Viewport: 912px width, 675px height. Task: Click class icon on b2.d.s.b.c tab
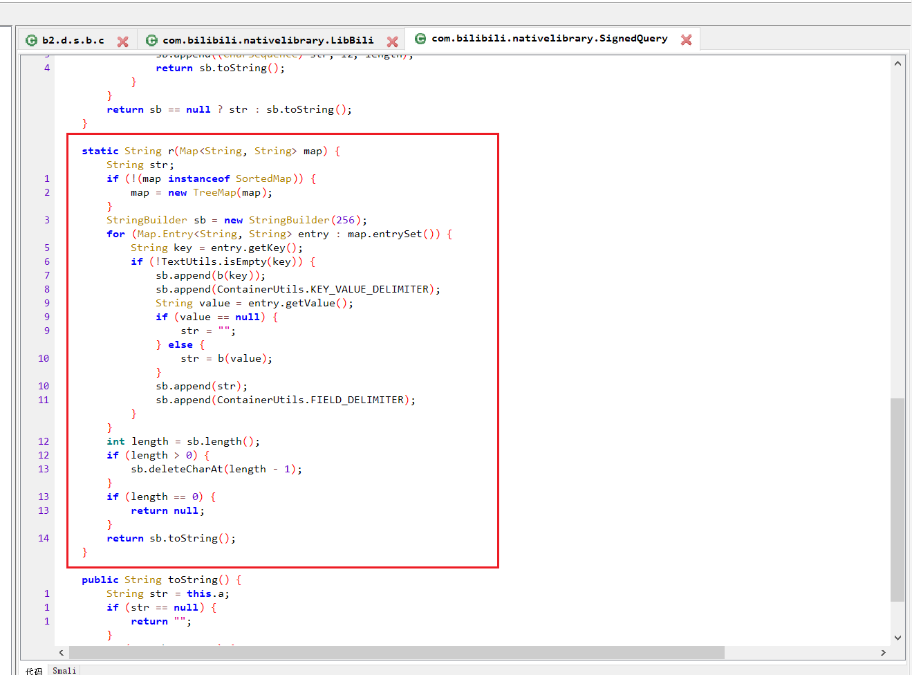point(31,40)
